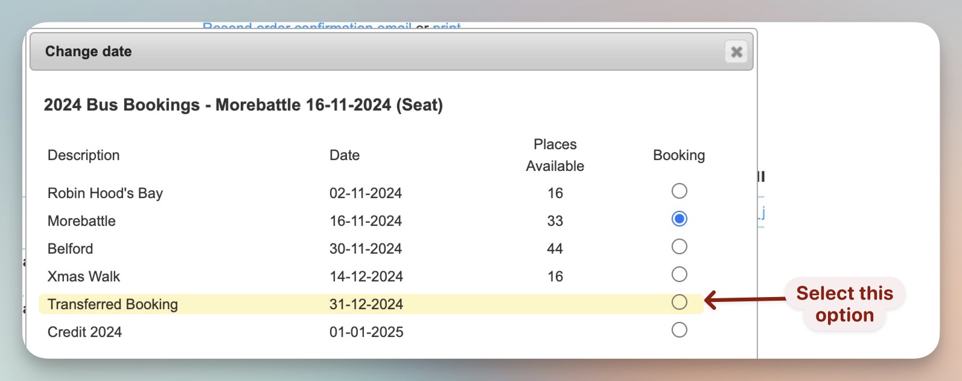Choose the Credit 2024 radio button
Screen dimensions: 962x381
679,330
